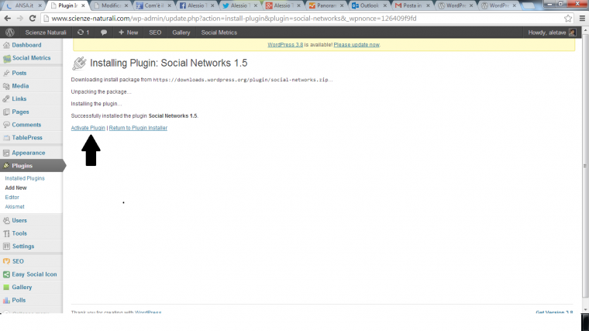Open the New content menu
This screenshot has width=589, height=331.
pos(128,33)
